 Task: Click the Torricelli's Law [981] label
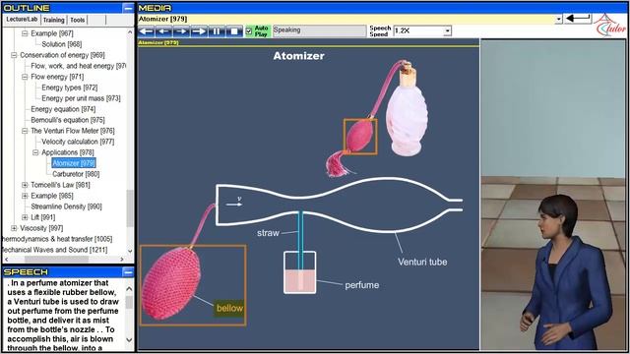pos(60,185)
